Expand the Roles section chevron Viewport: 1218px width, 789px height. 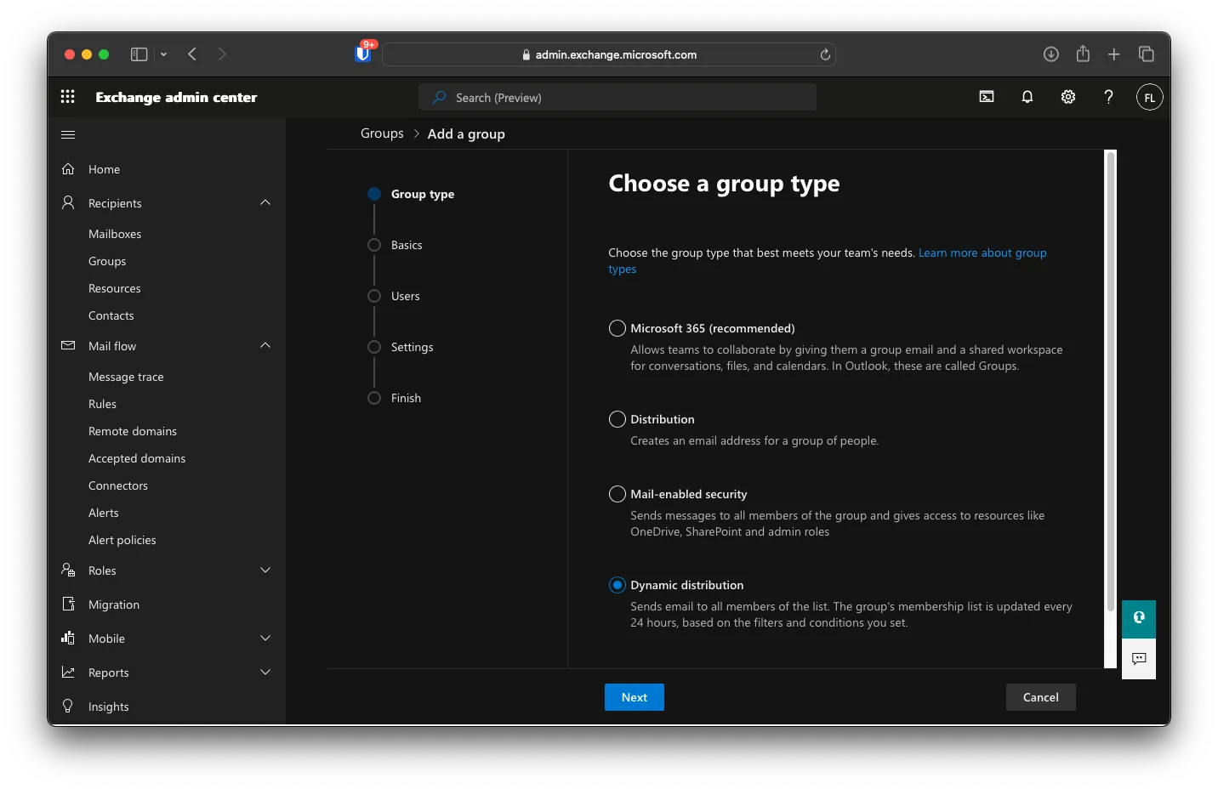pos(265,570)
